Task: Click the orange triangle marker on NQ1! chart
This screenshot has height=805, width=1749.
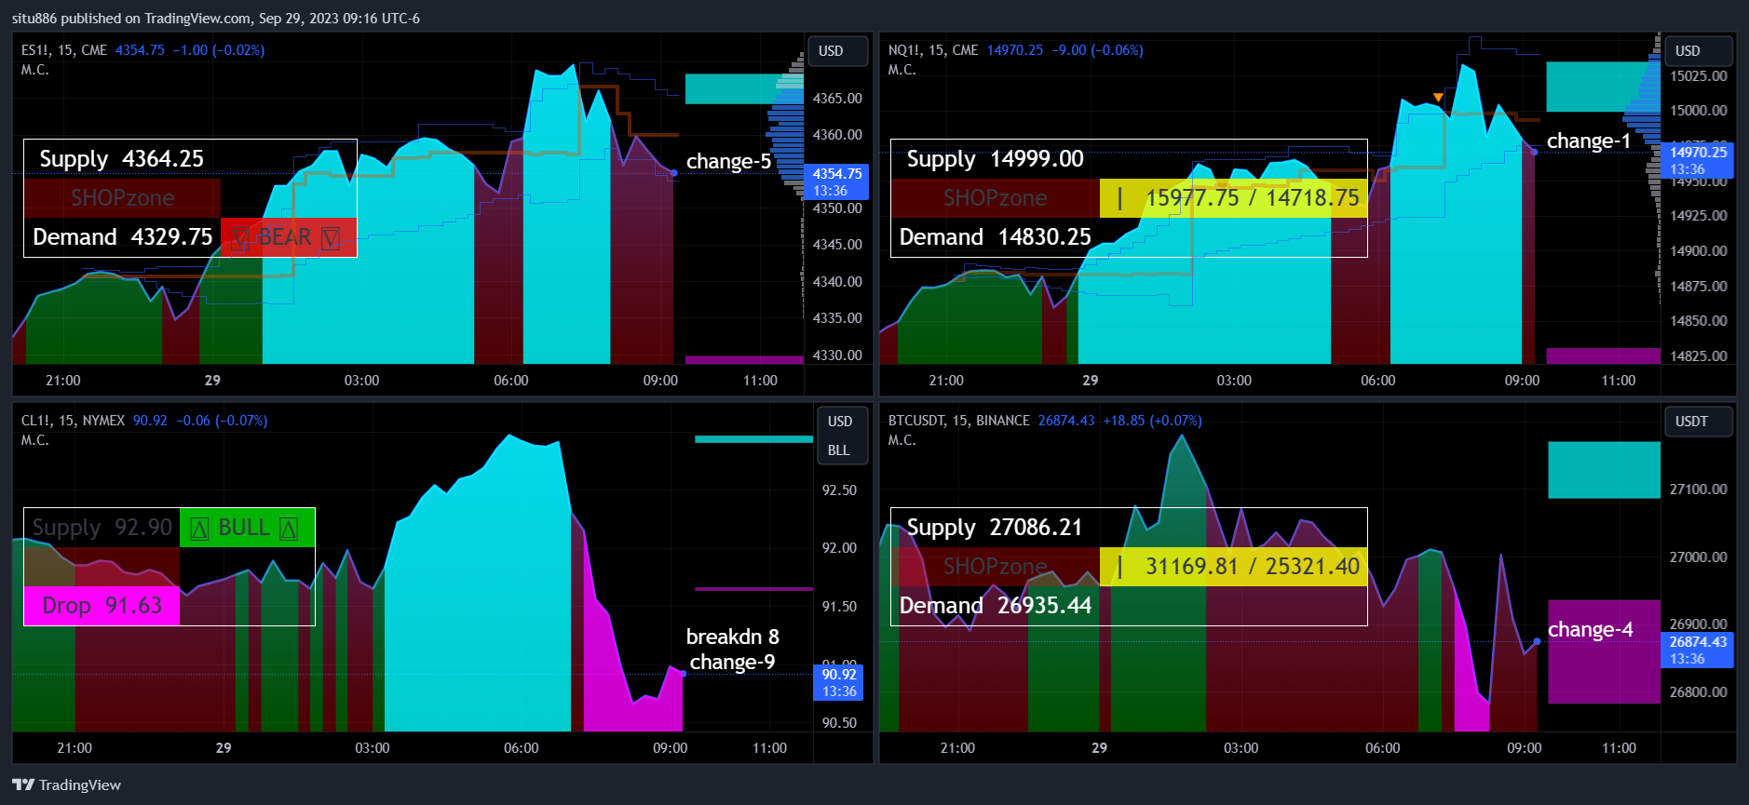Action: click(1438, 98)
